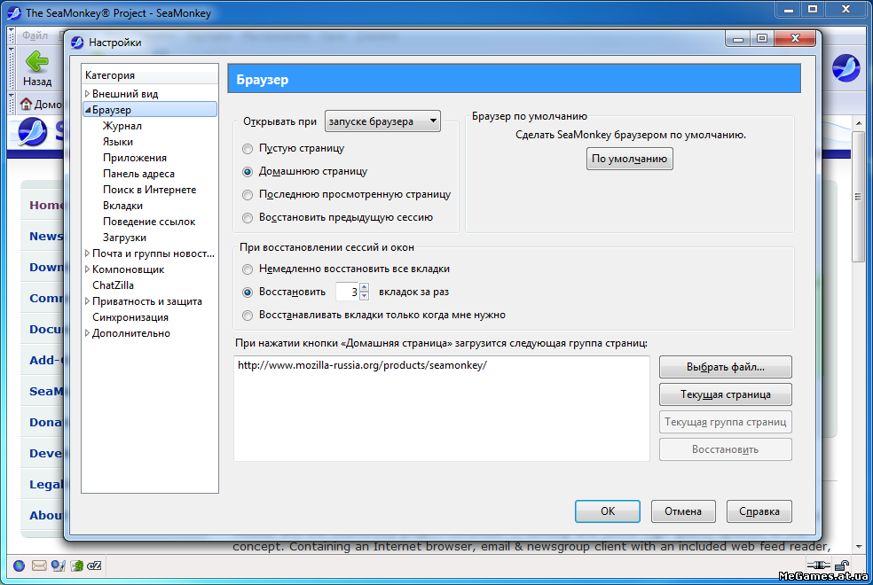Select Поиск в Интернете in category tree
Image resolution: width=873 pixels, height=585 pixels.
point(149,190)
